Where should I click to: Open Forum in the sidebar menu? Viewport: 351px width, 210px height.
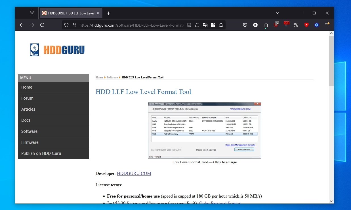tap(53, 98)
